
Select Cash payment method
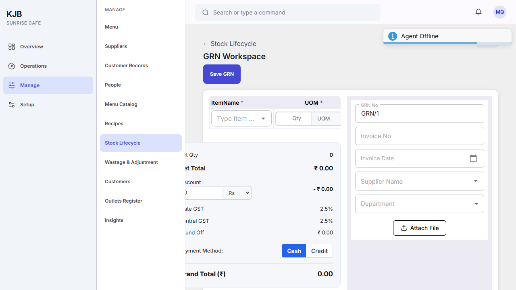pyautogui.click(x=294, y=251)
